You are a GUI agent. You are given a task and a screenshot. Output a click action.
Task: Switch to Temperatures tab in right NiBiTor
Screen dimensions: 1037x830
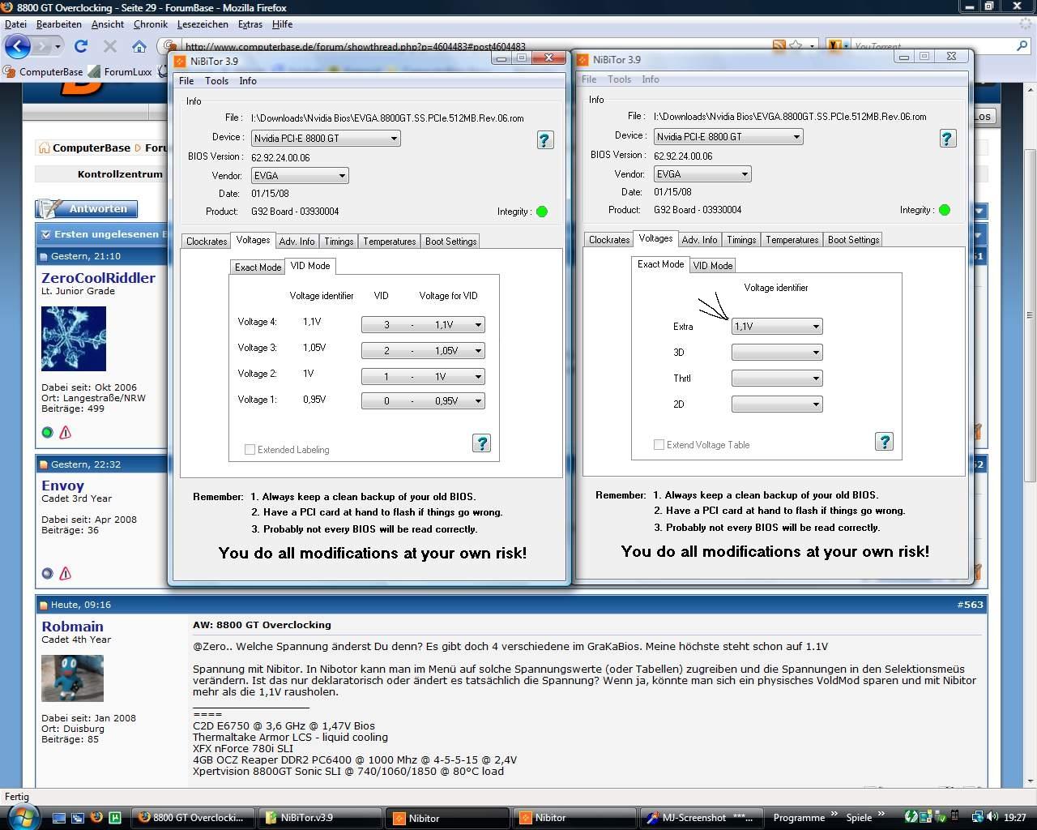[x=792, y=240]
